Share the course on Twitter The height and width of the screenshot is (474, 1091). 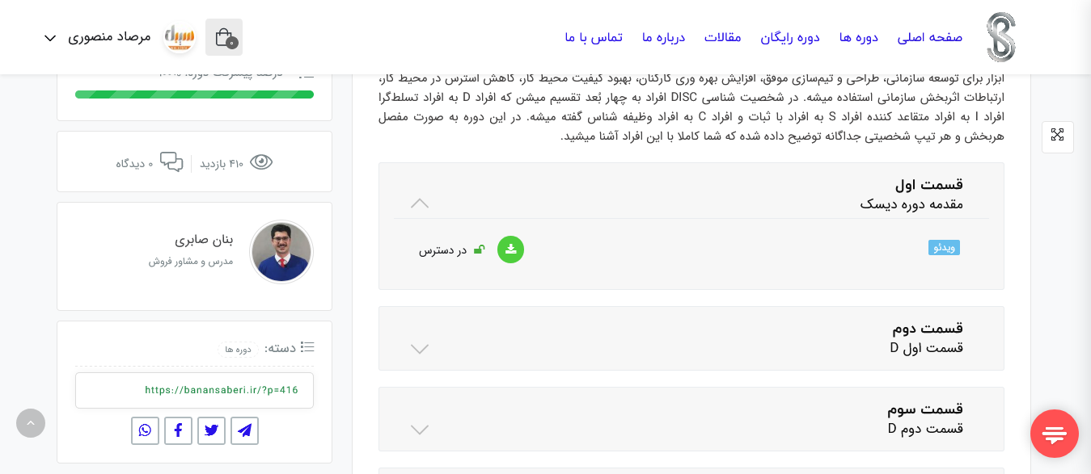(x=211, y=430)
